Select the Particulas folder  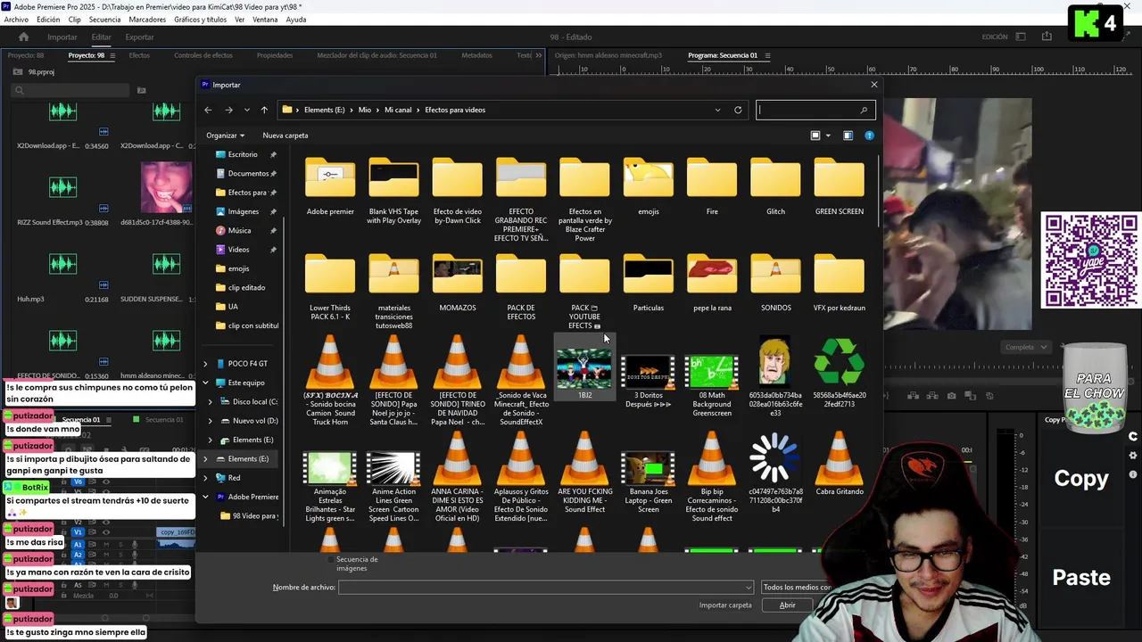(649, 284)
